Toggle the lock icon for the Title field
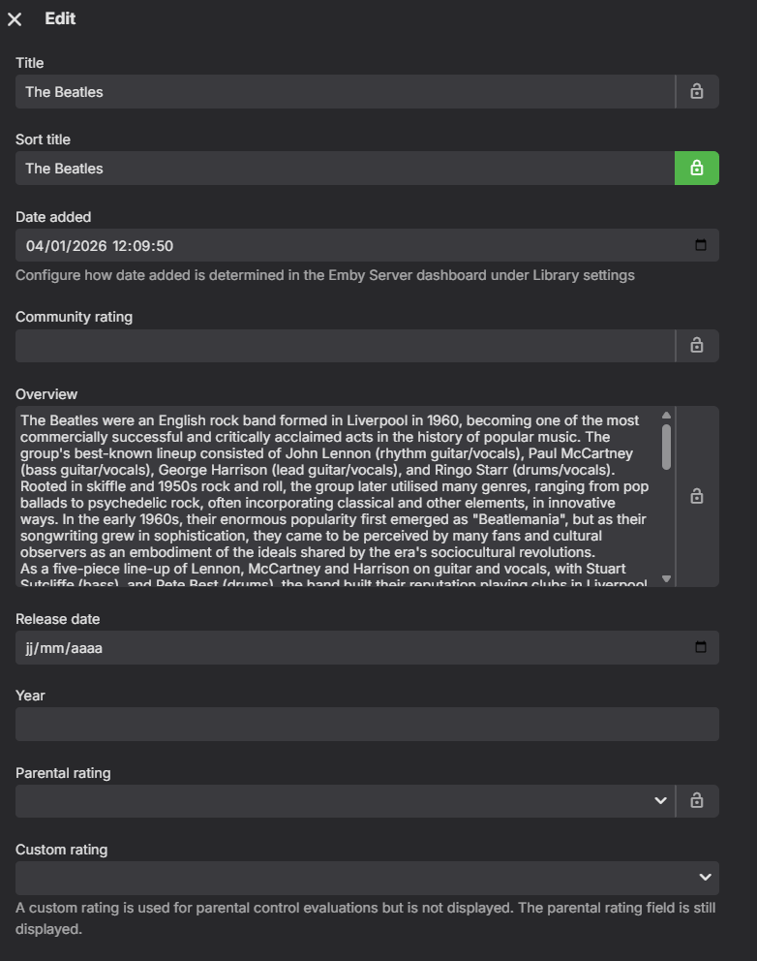 point(696,92)
